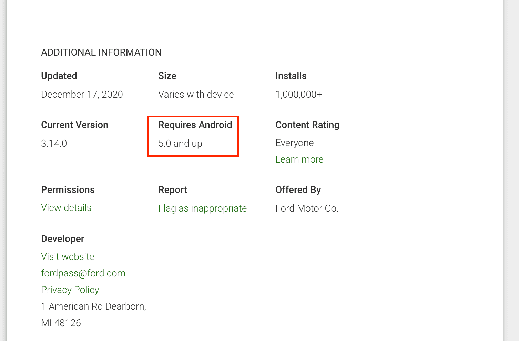This screenshot has width=519, height=341.
Task: Open the fordpass@ford.com email link
Action: click(83, 273)
